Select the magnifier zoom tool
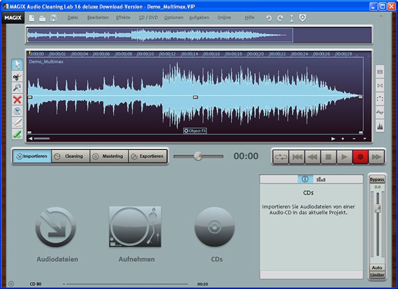Viewport: 398px width, 289px height. (17, 88)
